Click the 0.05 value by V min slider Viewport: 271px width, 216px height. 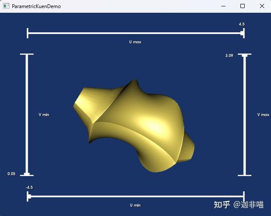point(11,174)
